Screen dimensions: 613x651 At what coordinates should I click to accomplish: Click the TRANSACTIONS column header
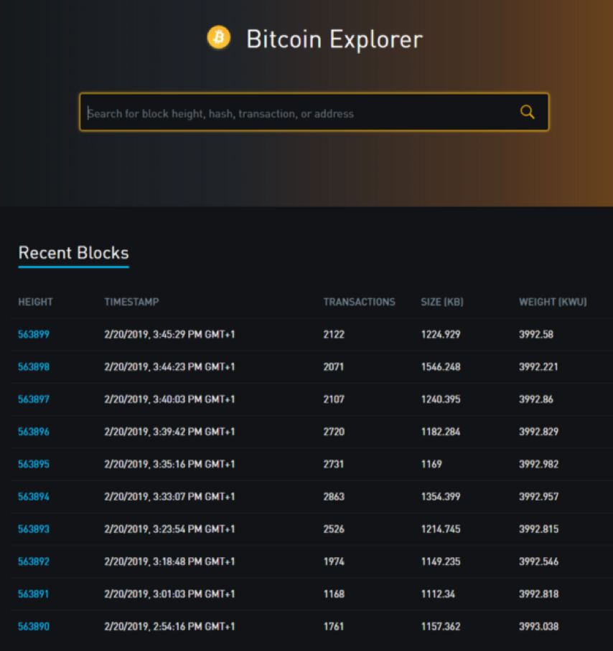click(x=360, y=302)
